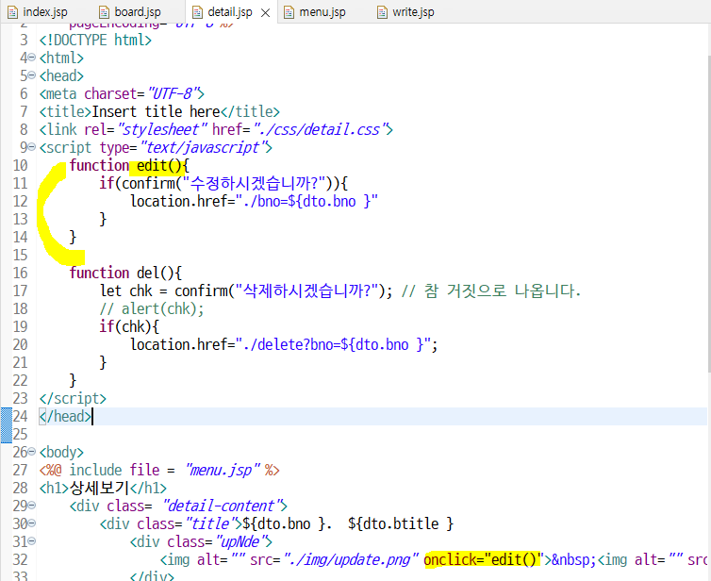Click the meta charset="UTF-8" line
This screenshot has width=711, height=581.
pyautogui.click(x=122, y=93)
